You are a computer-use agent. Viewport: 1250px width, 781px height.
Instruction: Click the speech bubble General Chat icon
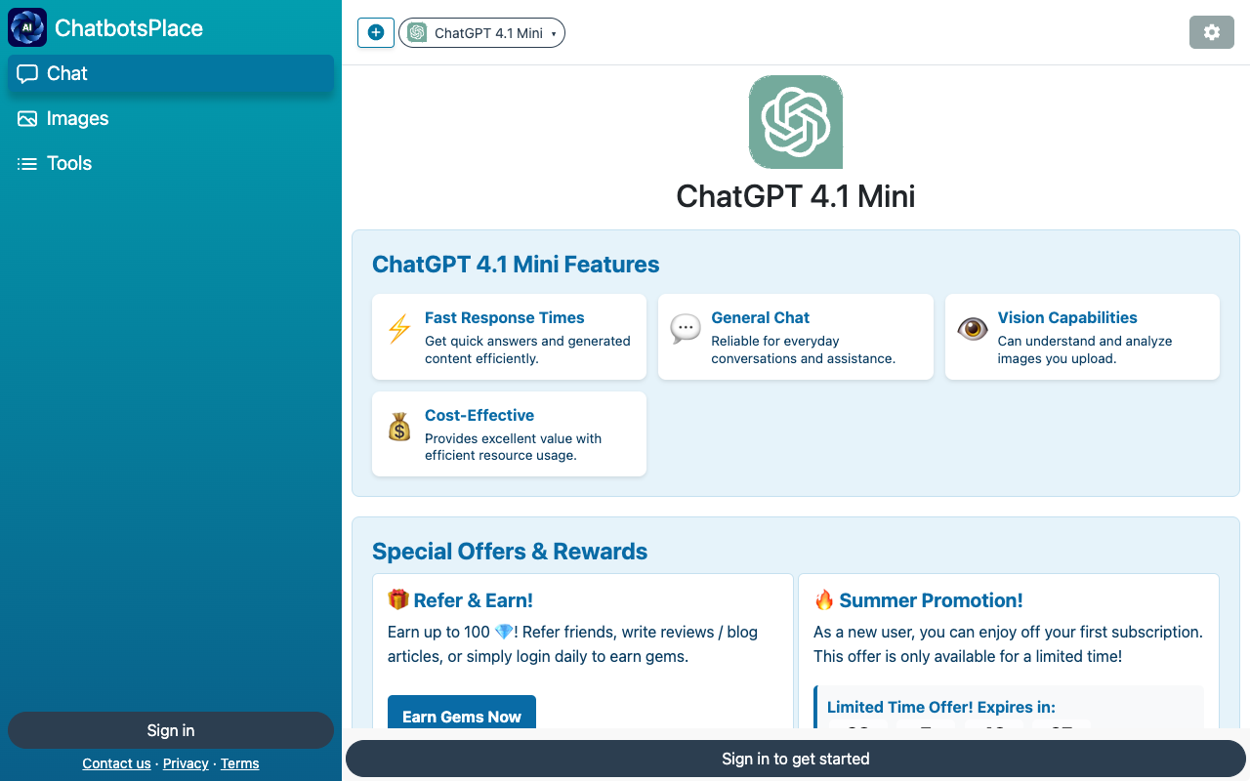[686, 328]
